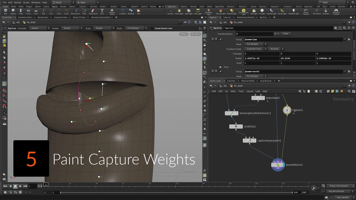The image size is (356, 200).
Task: Open the viewport Mode Pre-Multiply dropdown
Action: point(136,28)
